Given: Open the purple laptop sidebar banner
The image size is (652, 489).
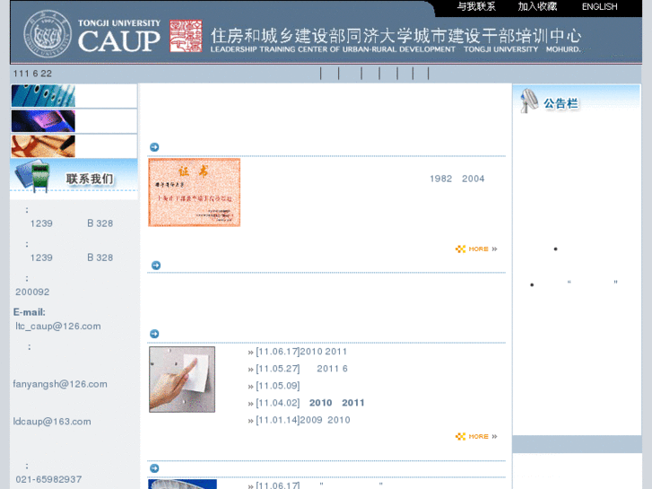Looking at the screenshot, I should pyautogui.click(x=43, y=121).
